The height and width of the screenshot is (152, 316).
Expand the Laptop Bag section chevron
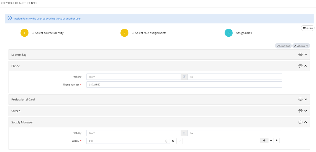(305, 55)
